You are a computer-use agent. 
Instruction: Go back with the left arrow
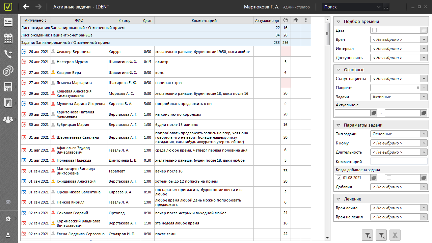tap(26, 7)
